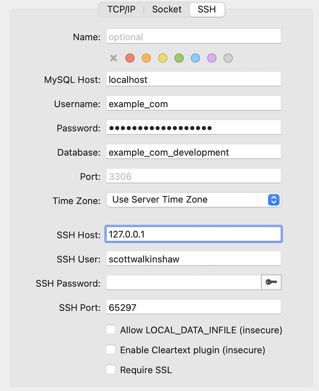The image size is (319, 391).
Task: Select the blue connection color
Action: (x=195, y=58)
